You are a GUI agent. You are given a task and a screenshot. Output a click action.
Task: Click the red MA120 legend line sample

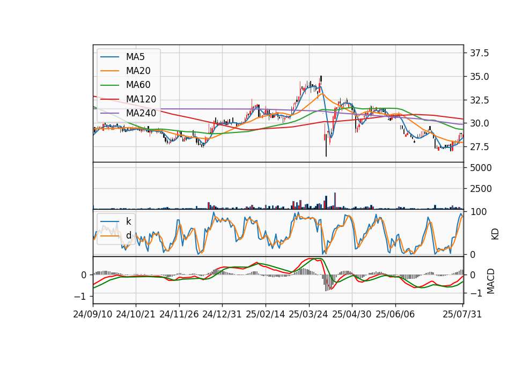(109, 99)
